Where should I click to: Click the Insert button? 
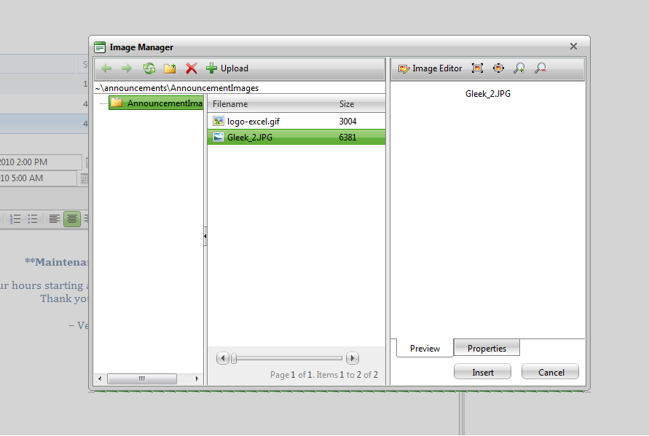483,372
